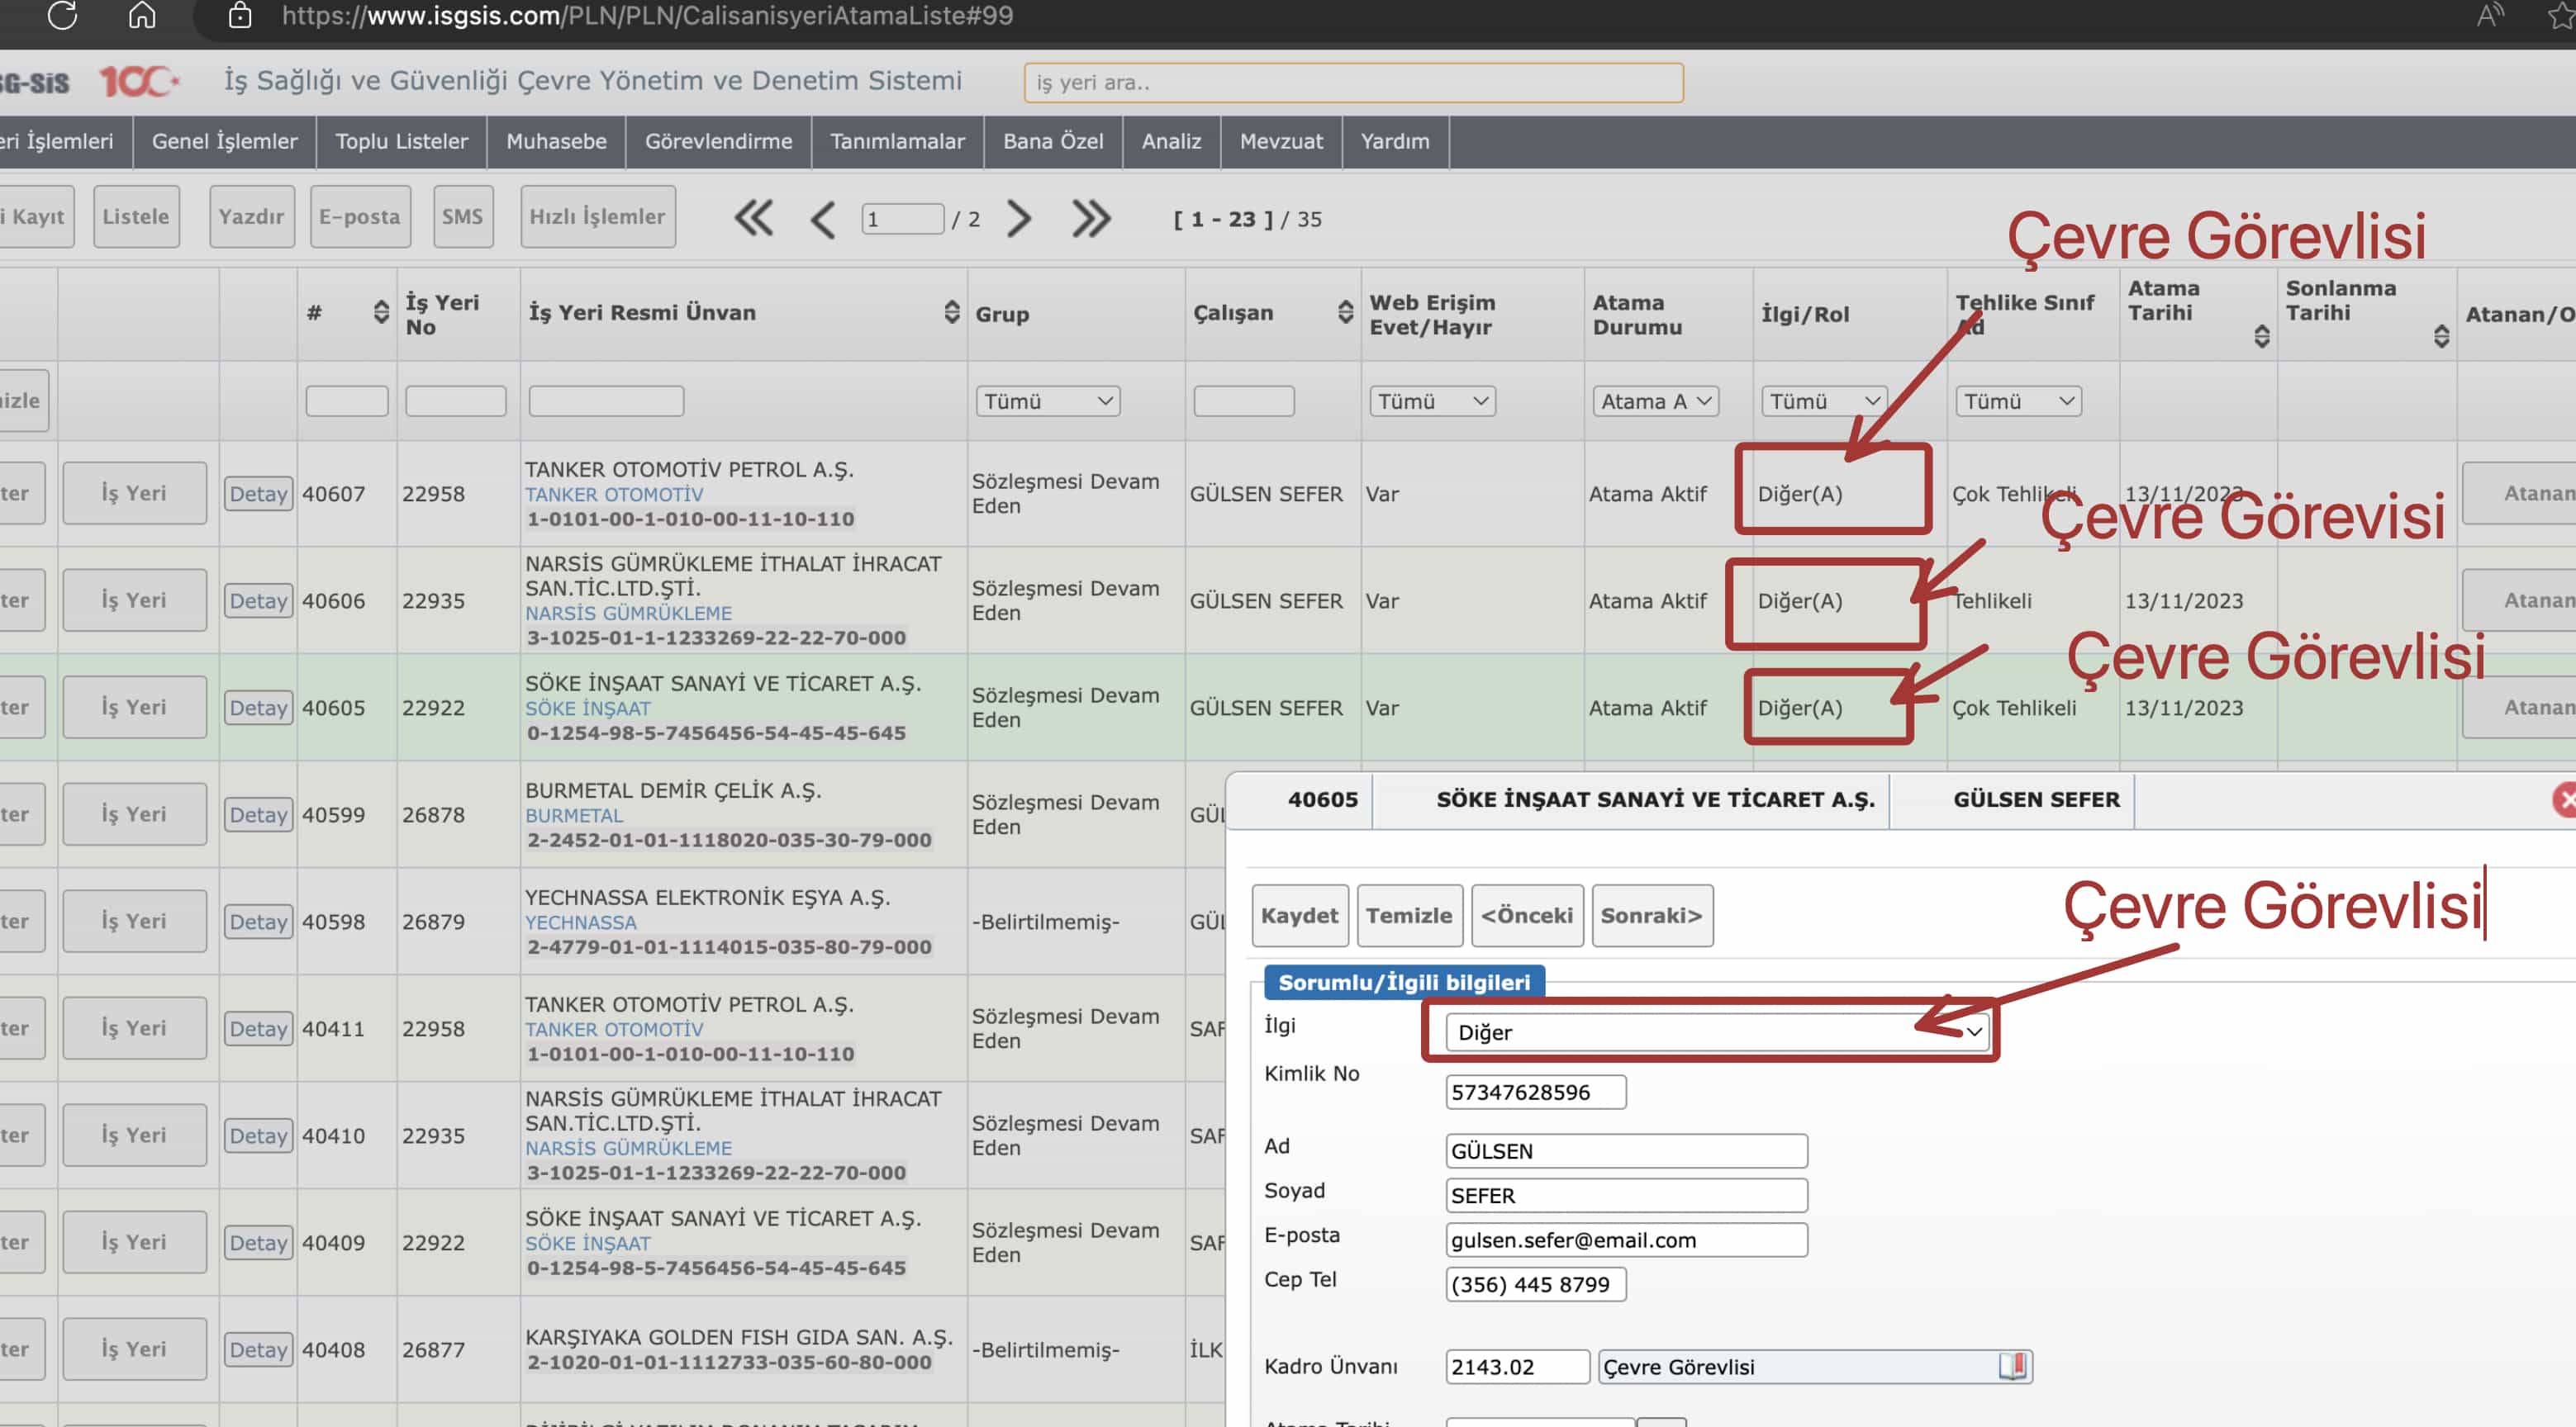Viewport: 2576px width, 1427px height.
Task: Open the Toplu Listeler menu
Action: [401, 141]
